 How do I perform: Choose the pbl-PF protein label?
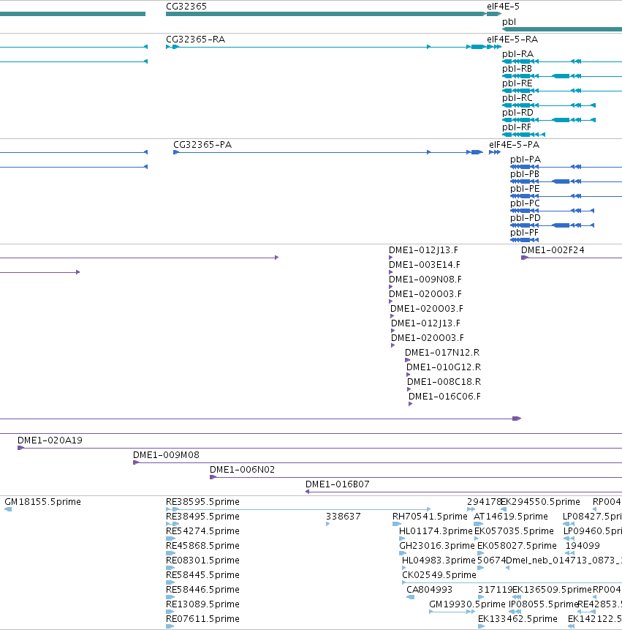pyautogui.click(x=524, y=233)
